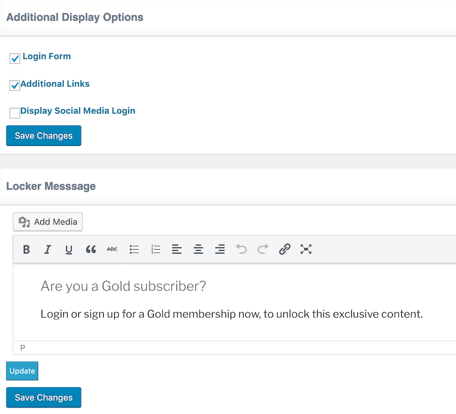Click the Login Form label
This screenshot has height=414, width=456.
[x=47, y=56]
